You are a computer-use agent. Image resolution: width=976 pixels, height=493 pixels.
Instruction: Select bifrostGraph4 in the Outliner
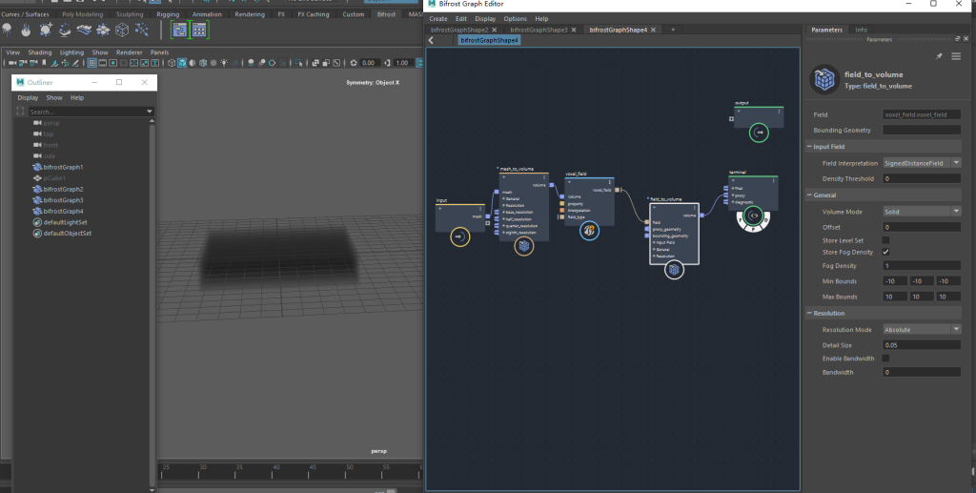63,211
